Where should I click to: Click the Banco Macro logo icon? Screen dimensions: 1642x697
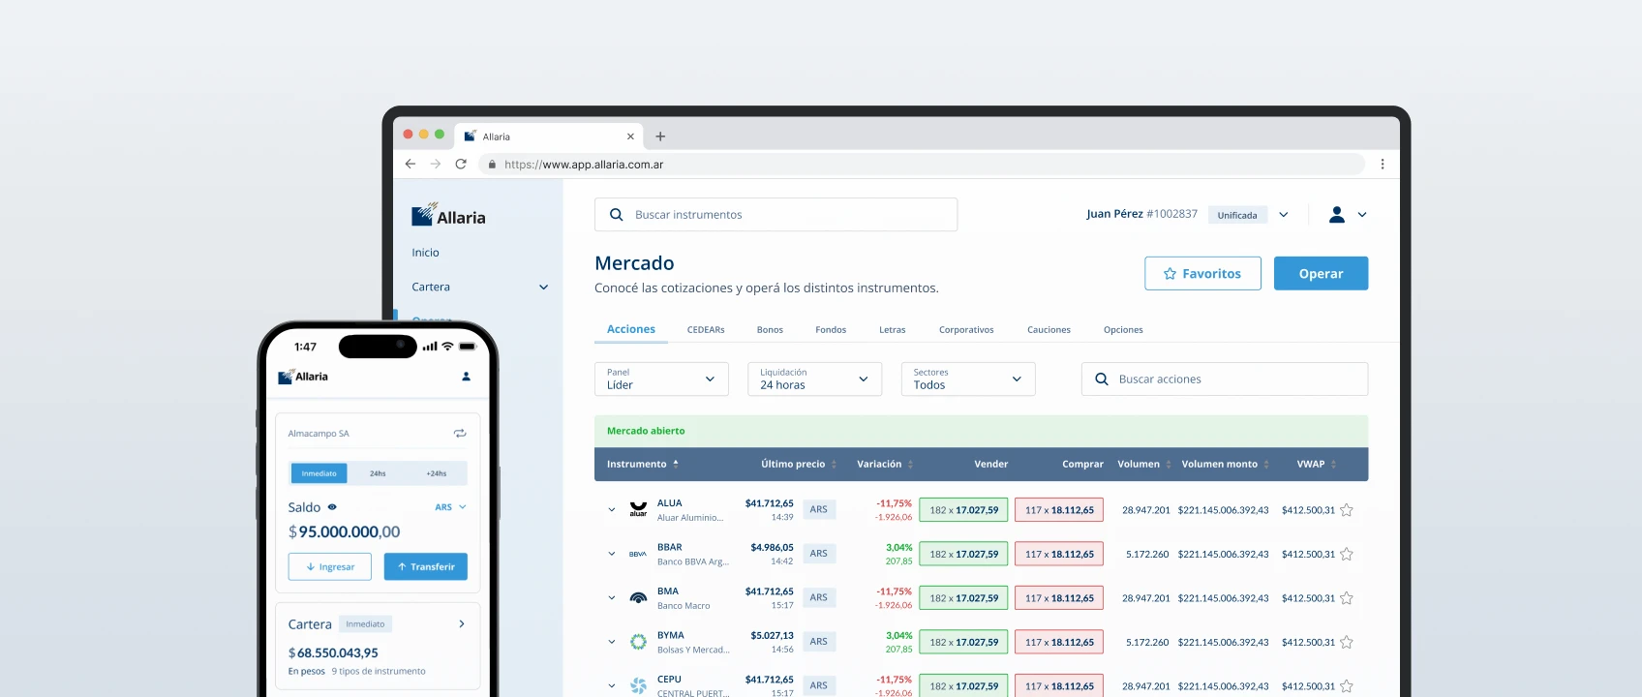(x=638, y=597)
